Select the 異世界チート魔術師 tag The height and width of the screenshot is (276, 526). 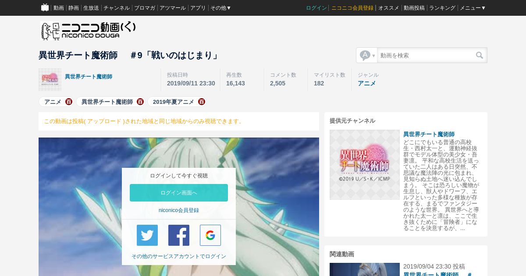(107, 102)
